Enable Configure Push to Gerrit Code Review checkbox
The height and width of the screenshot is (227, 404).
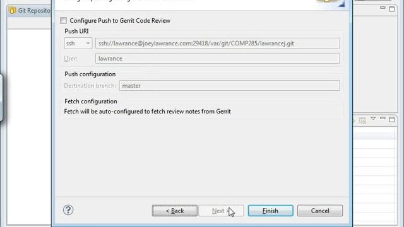pos(63,21)
